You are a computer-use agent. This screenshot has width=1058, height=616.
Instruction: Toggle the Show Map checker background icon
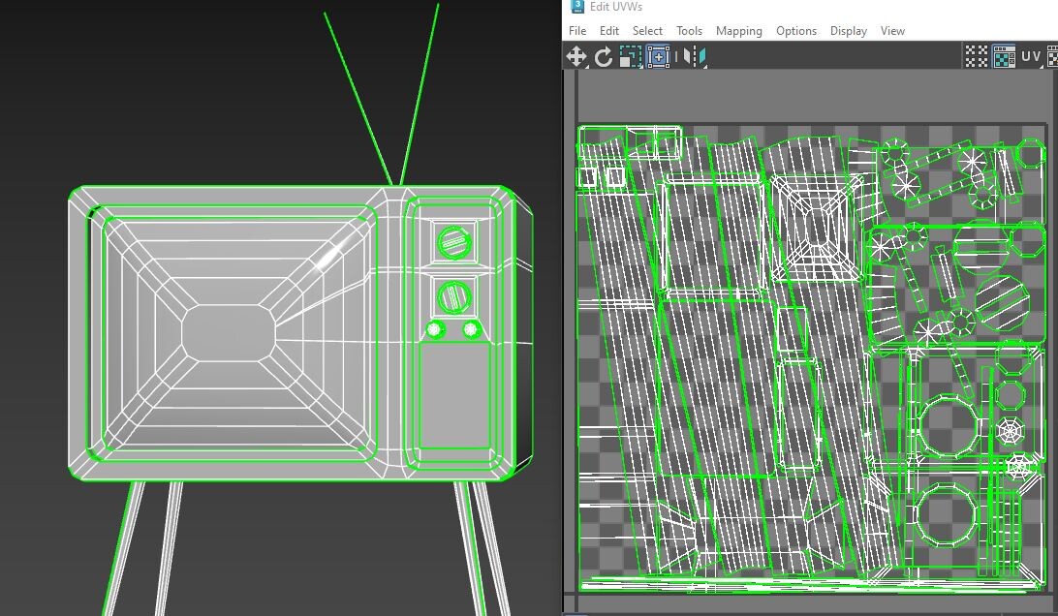(x=1004, y=57)
